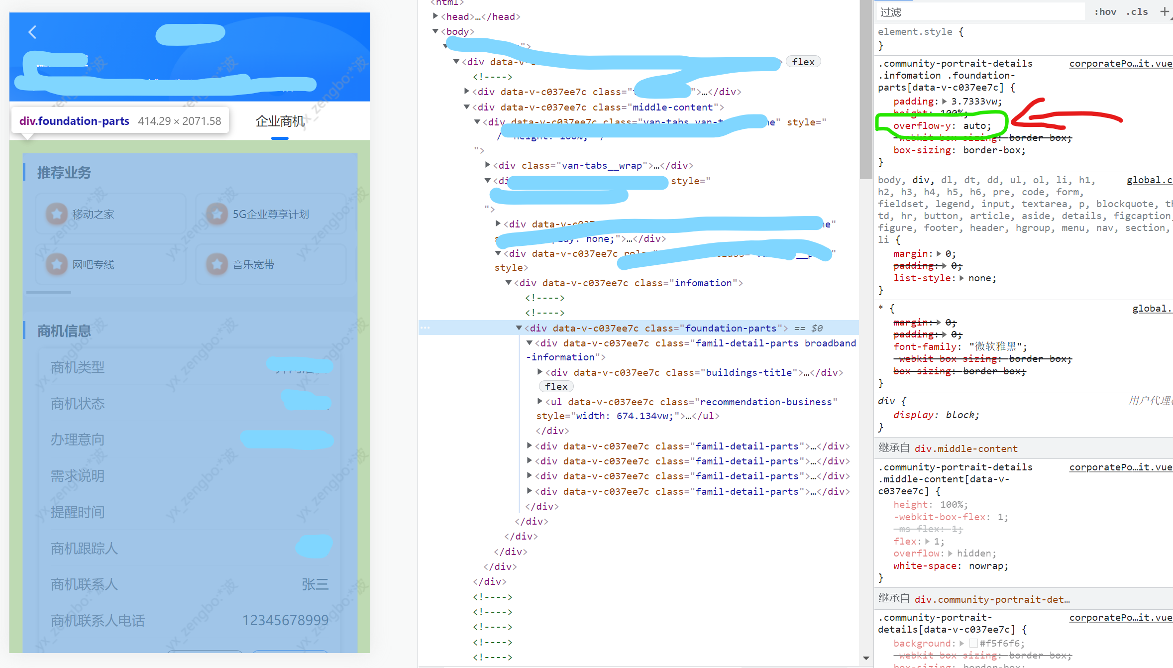Click the DOM tree vertical scrollbar thumb
The image size is (1173, 668).
coord(866,90)
